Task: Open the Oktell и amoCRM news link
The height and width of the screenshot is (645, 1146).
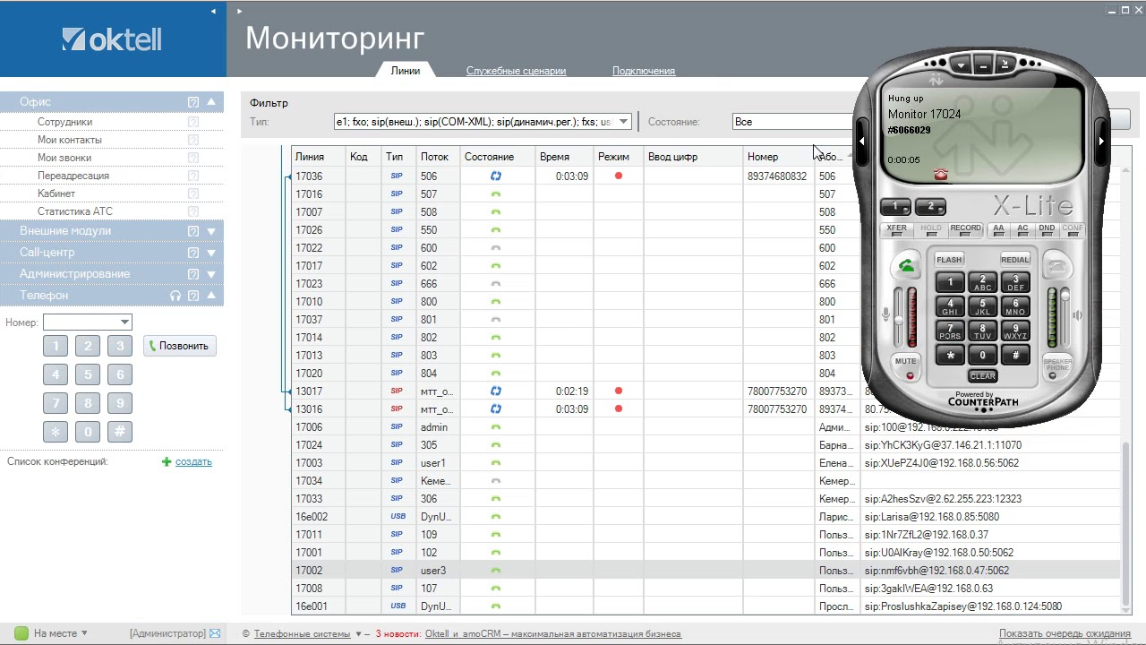Action: 553,634
